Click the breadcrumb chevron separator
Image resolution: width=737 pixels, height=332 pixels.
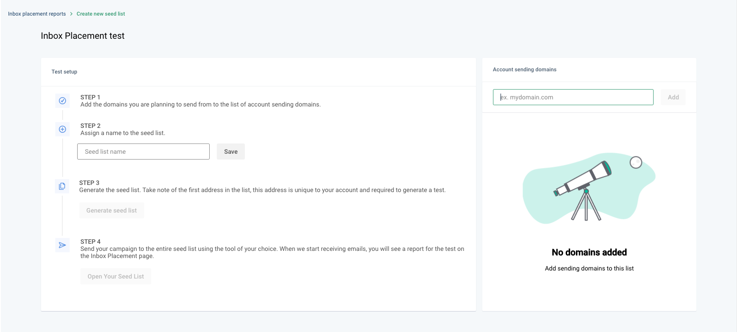[x=71, y=14]
